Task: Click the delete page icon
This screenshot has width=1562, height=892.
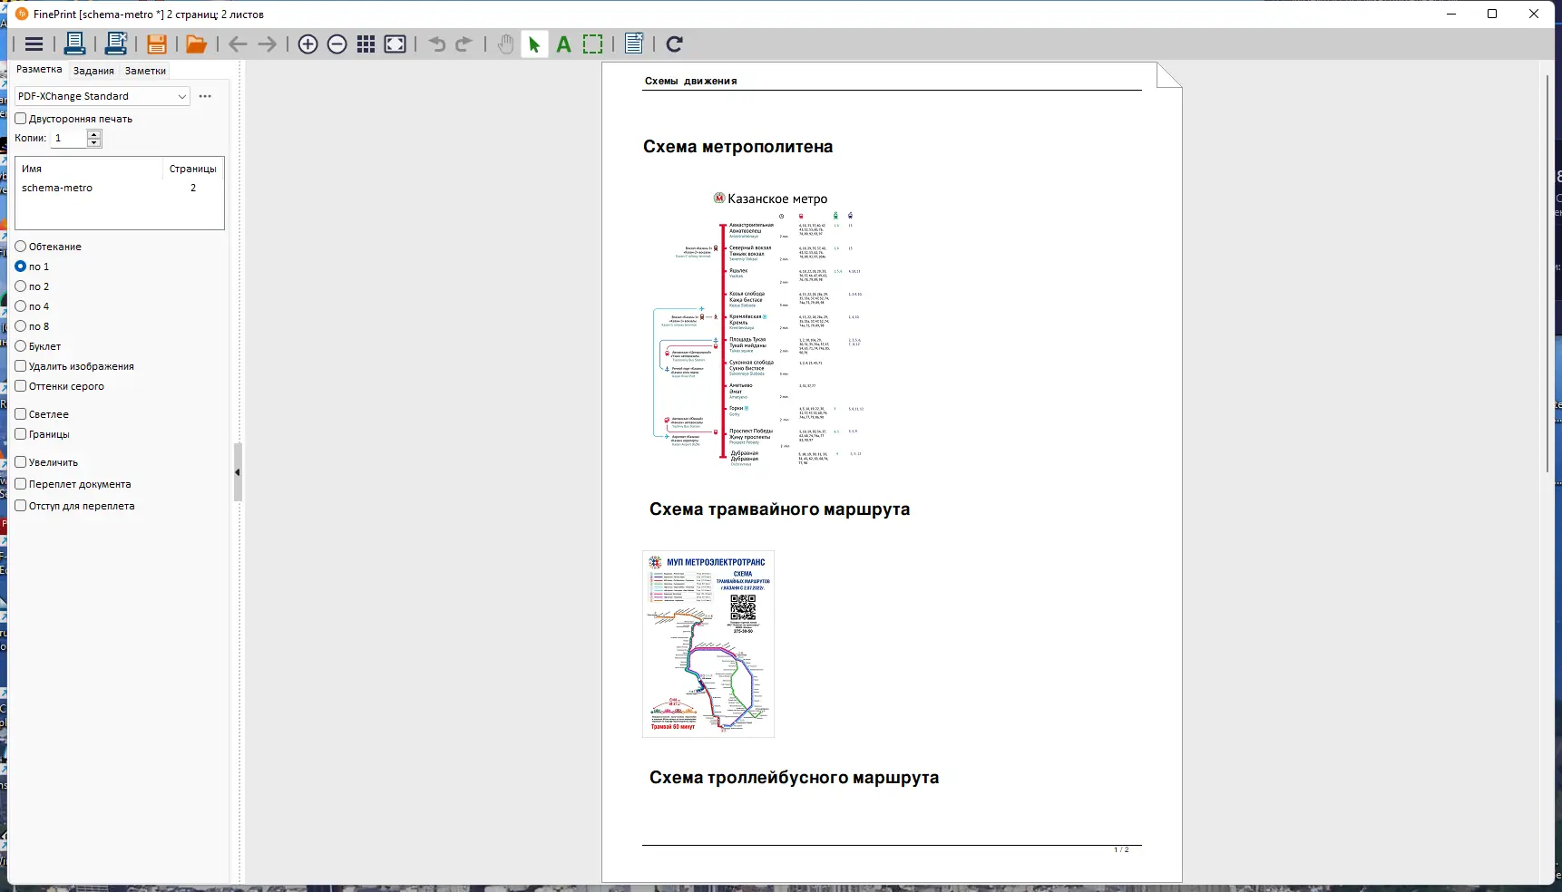Action: (634, 44)
